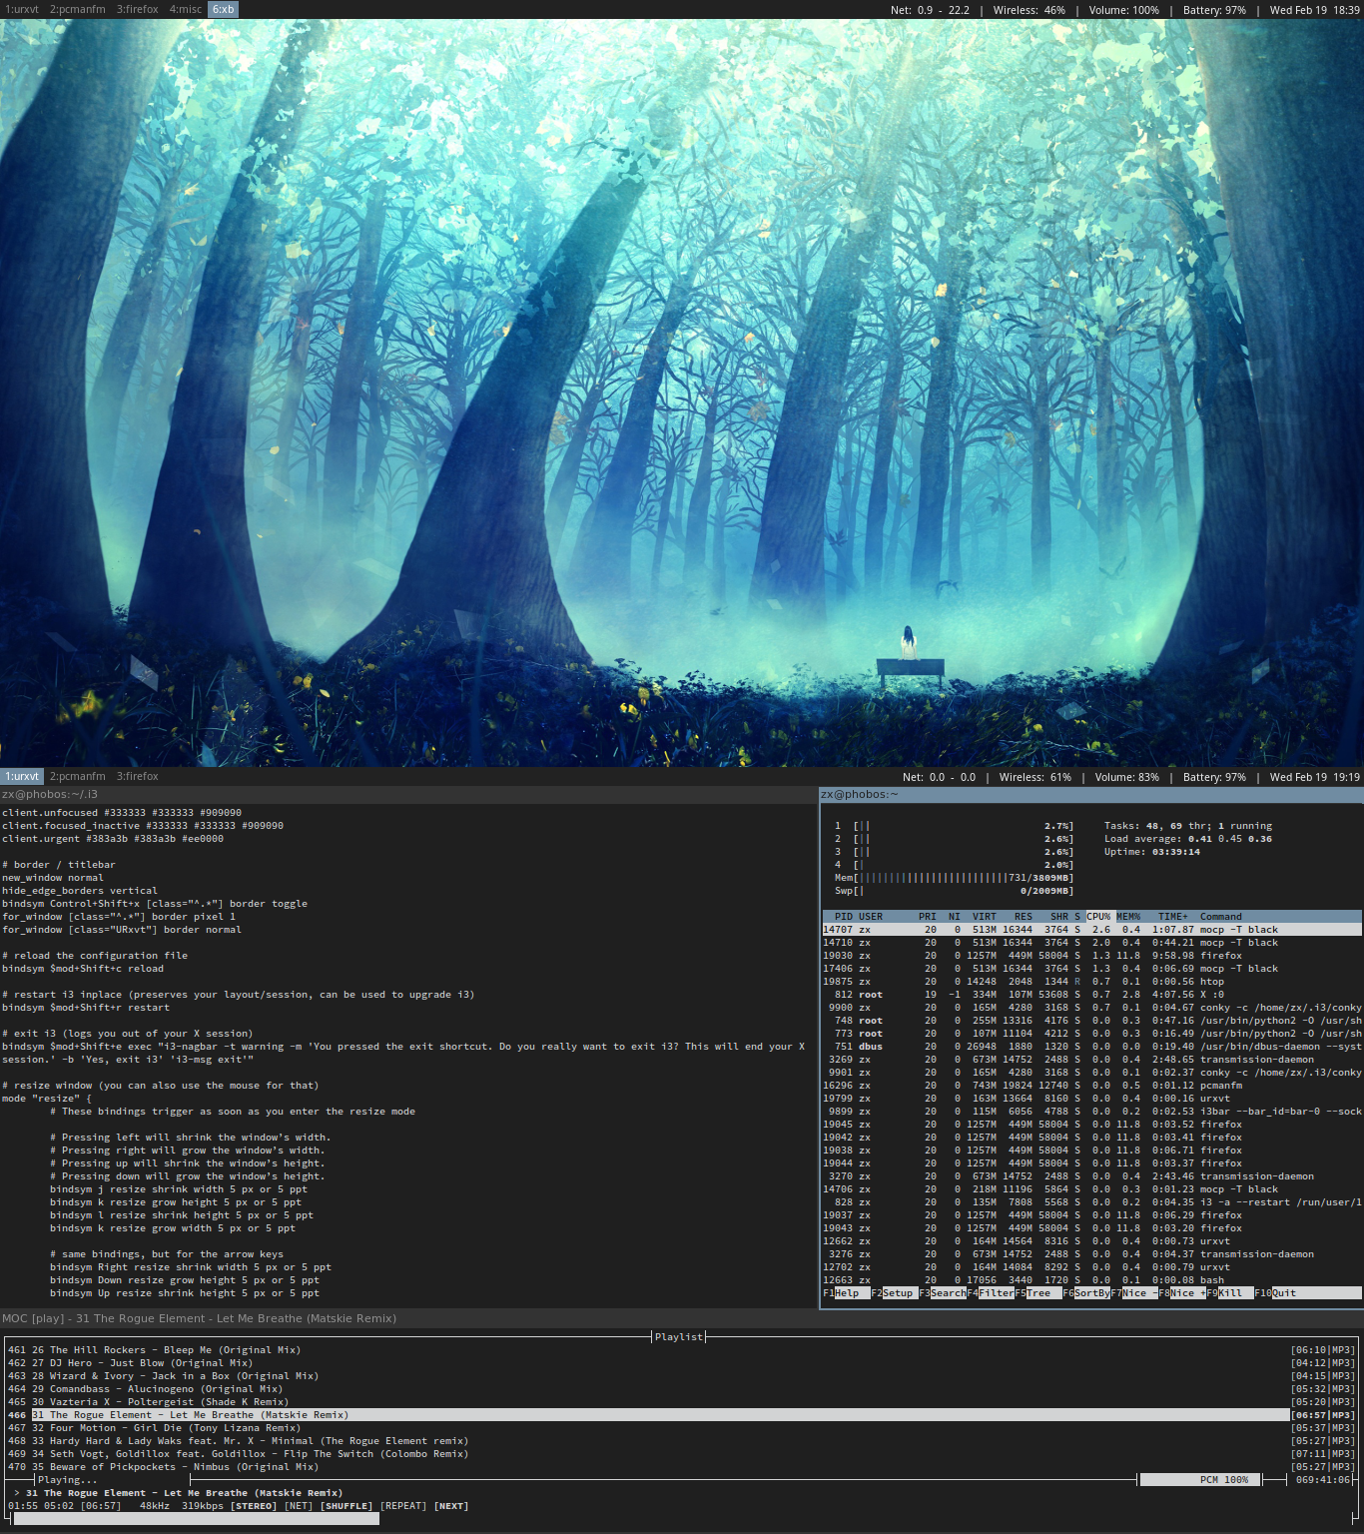Toggle MOC [STEREO] indicator

pos(254,1505)
